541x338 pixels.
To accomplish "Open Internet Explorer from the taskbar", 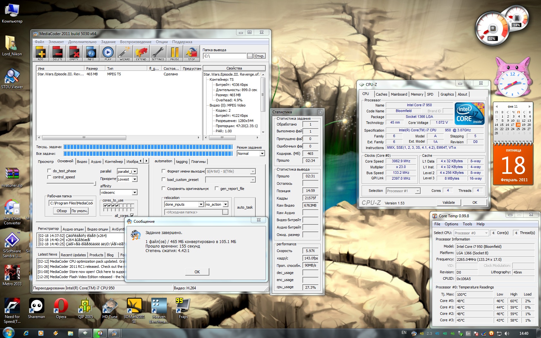I will (26, 333).
